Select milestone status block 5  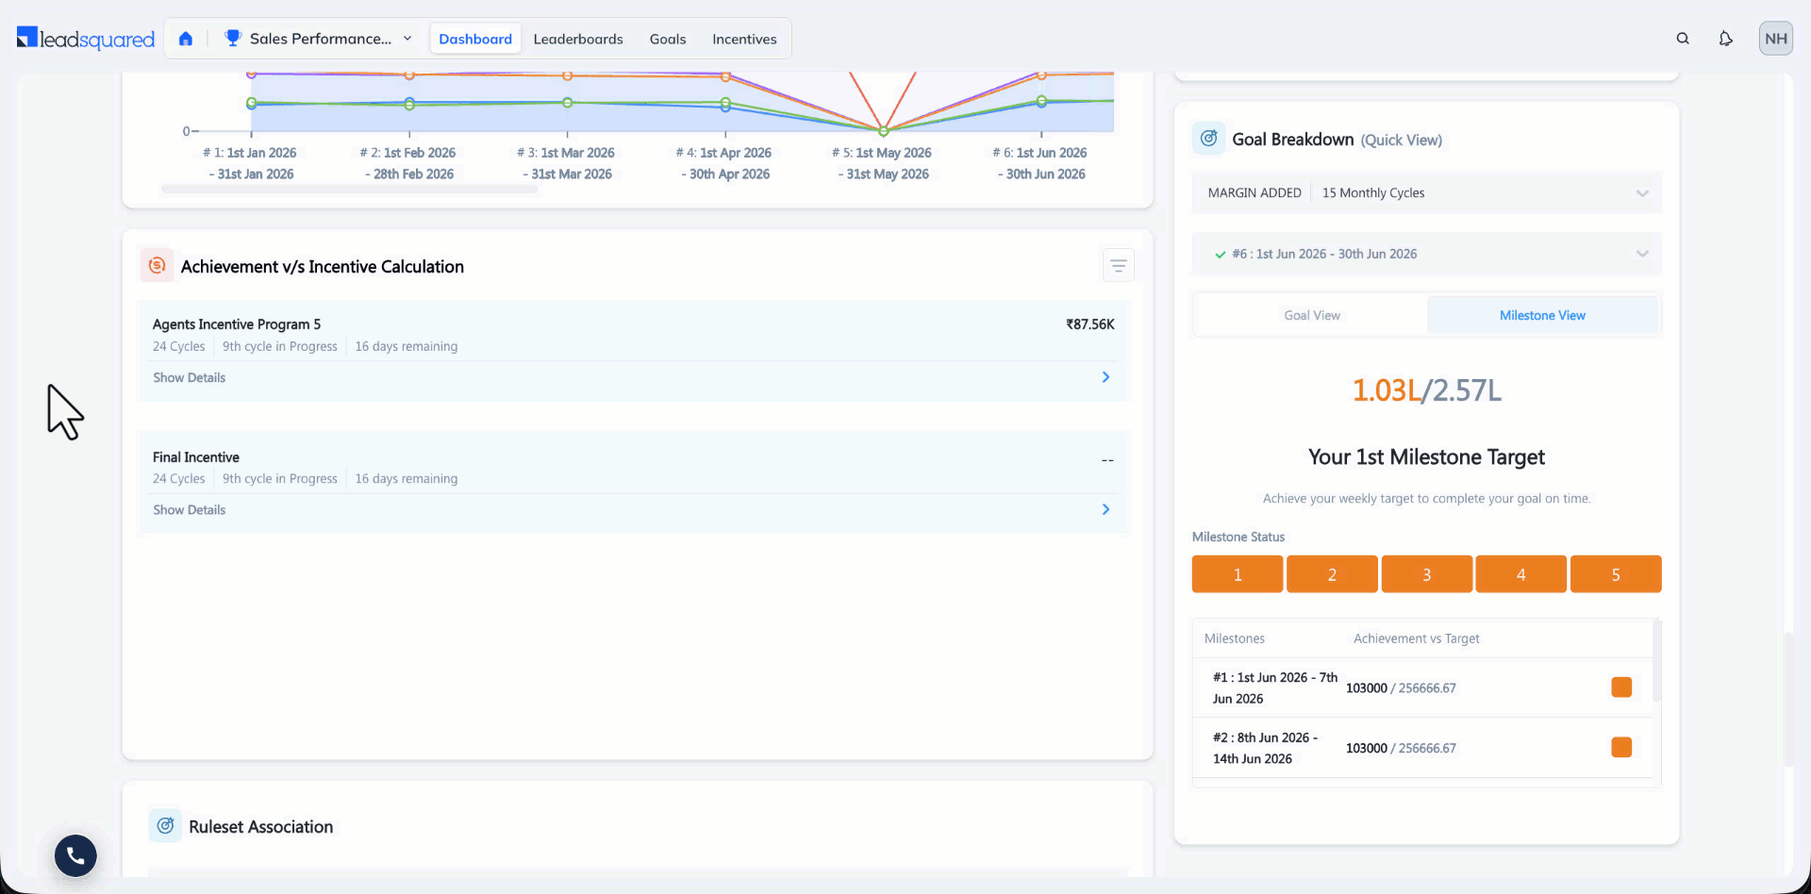1616,574
